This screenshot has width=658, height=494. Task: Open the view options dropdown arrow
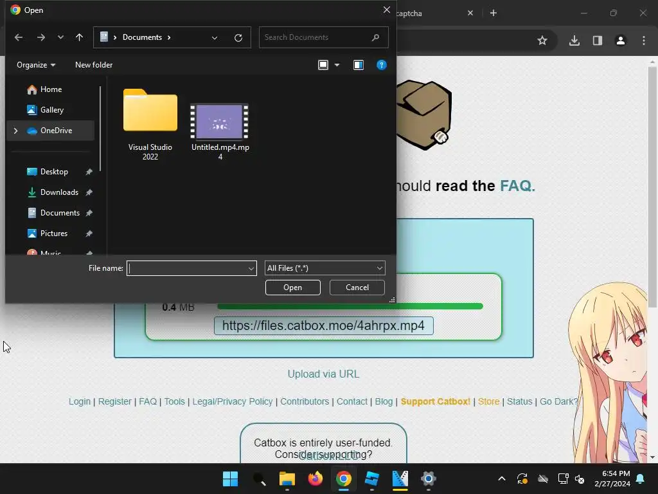[x=337, y=65]
